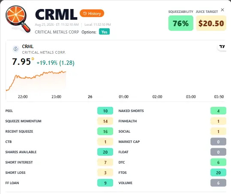Click the +19.19% (1.28) change text

coord(56,63)
